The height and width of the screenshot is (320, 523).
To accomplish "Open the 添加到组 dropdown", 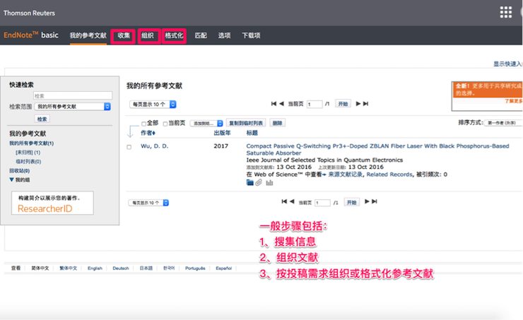I will coord(206,124).
